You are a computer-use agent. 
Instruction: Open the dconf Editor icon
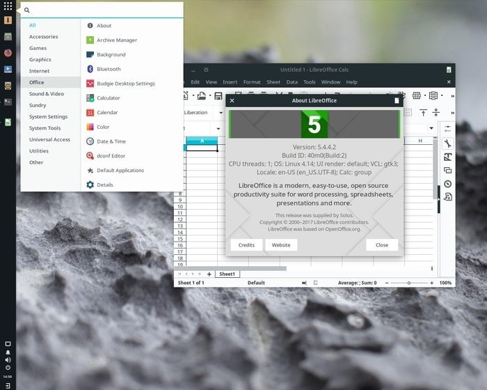90,156
